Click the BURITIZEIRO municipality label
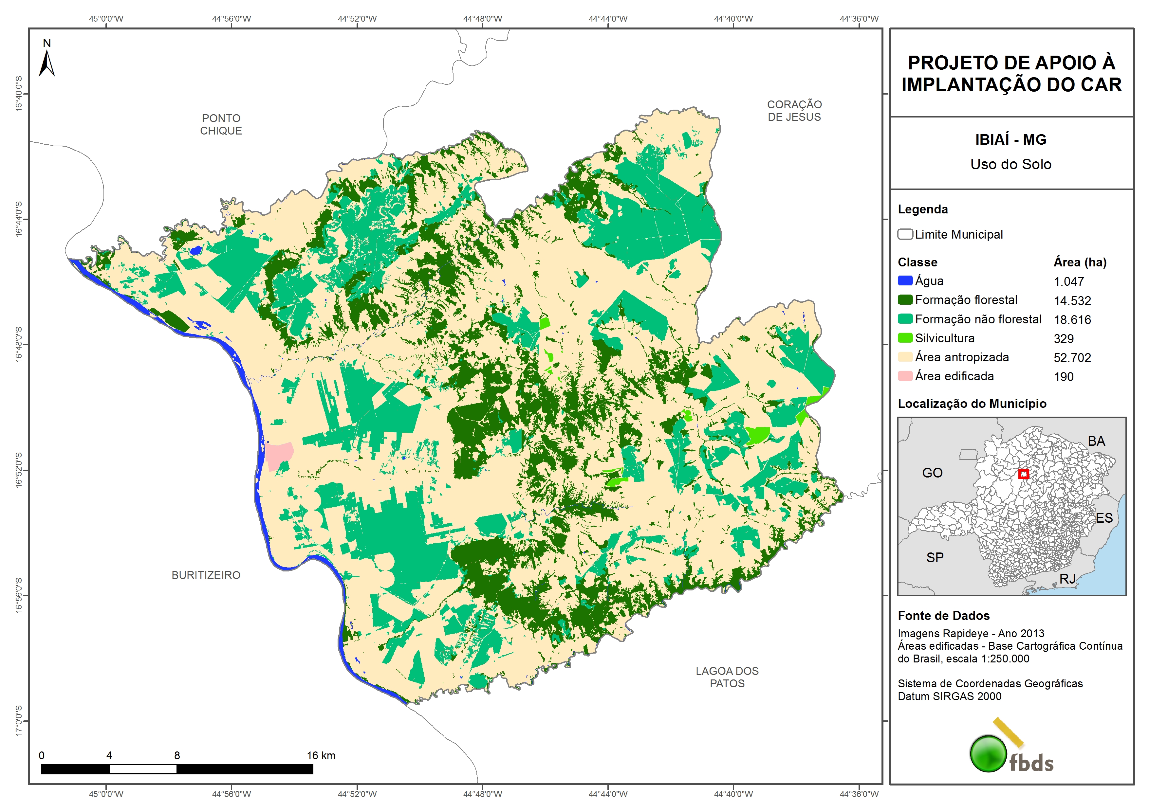 pyautogui.click(x=206, y=575)
